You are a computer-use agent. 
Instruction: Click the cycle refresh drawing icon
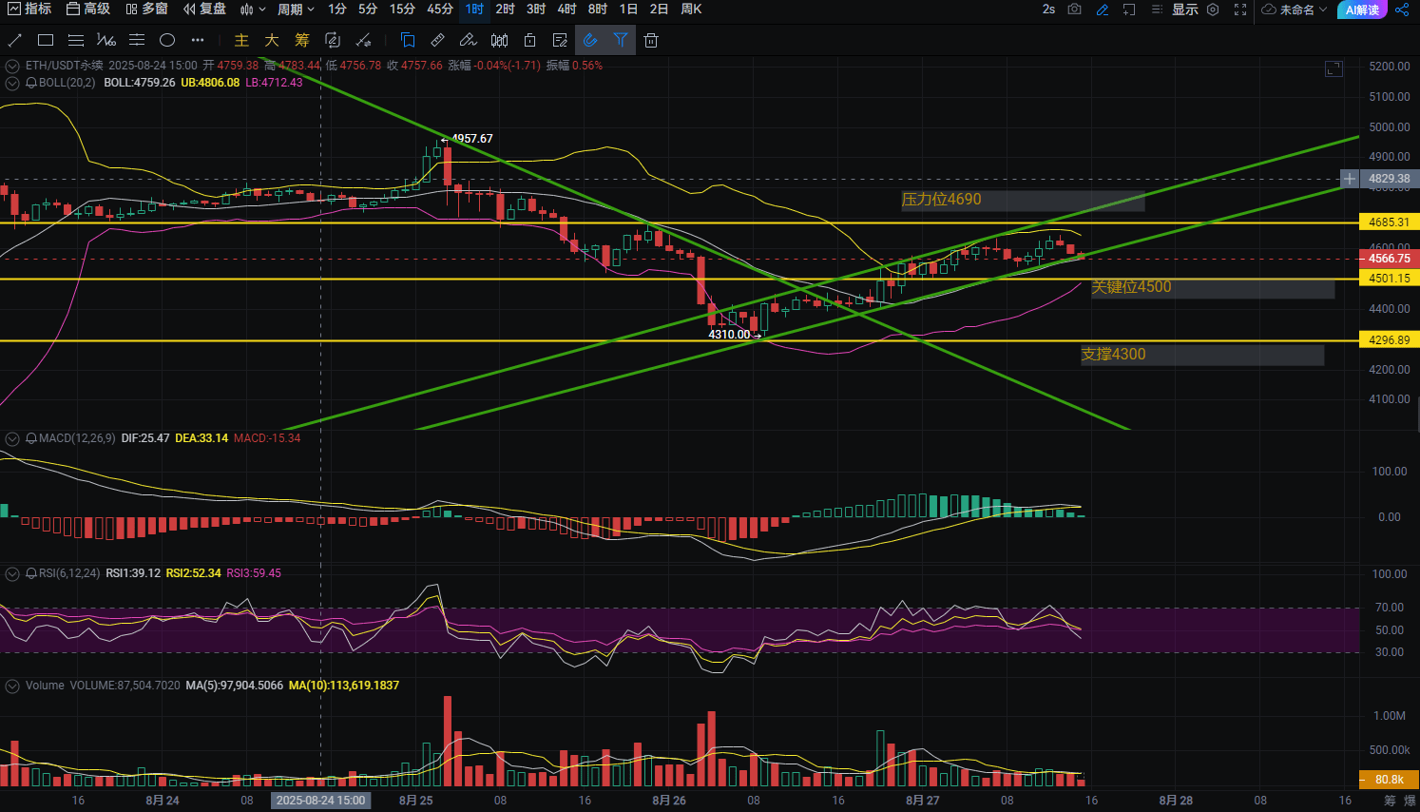[333, 40]
